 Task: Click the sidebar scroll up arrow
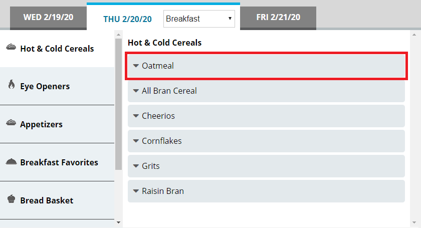[x=118, y=35]
